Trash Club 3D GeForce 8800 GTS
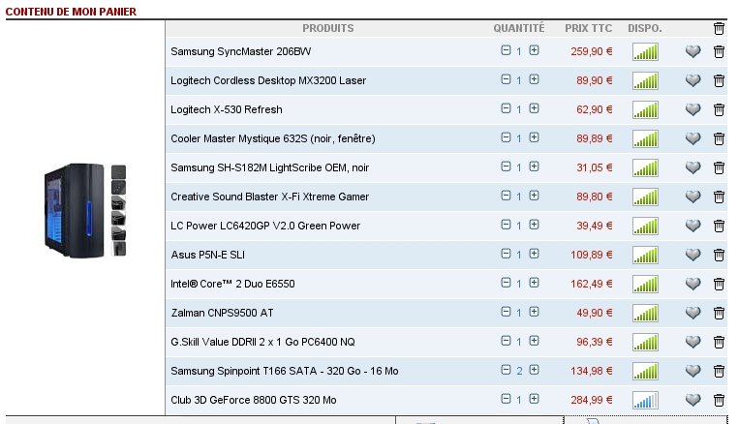The image size is (738, 424). 719,400
